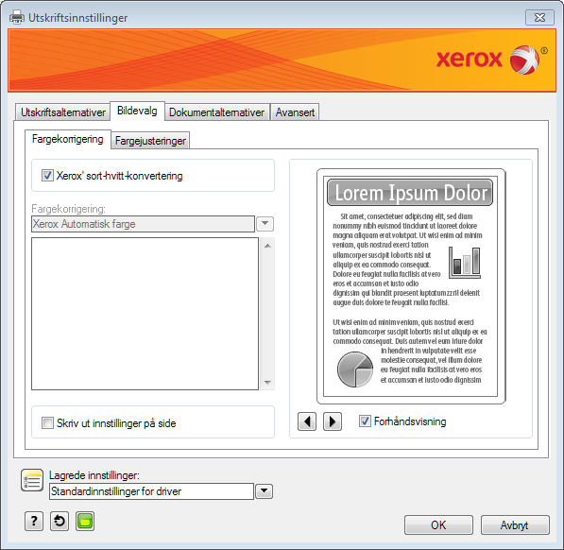Enable Skriv ut innstillinger på side

click(47, 423)
